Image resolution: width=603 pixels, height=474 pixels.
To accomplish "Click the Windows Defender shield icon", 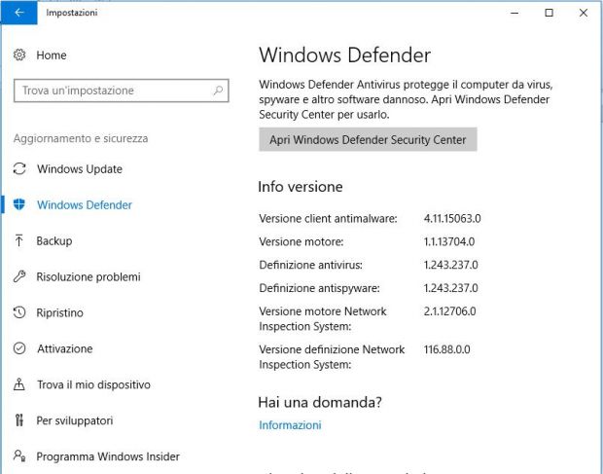I will (19, 204).
